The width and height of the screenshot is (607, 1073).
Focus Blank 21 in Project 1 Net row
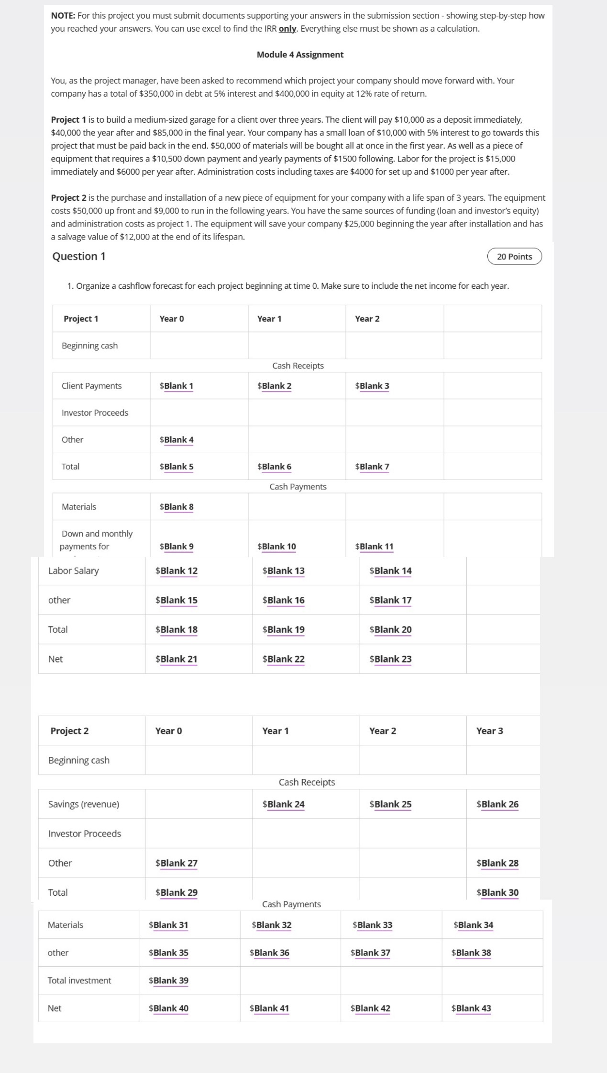tap(179, 659)
